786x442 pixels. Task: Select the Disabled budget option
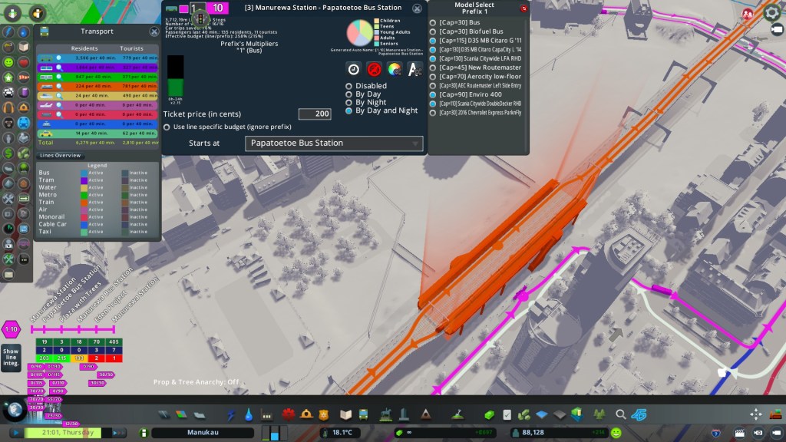349,86
